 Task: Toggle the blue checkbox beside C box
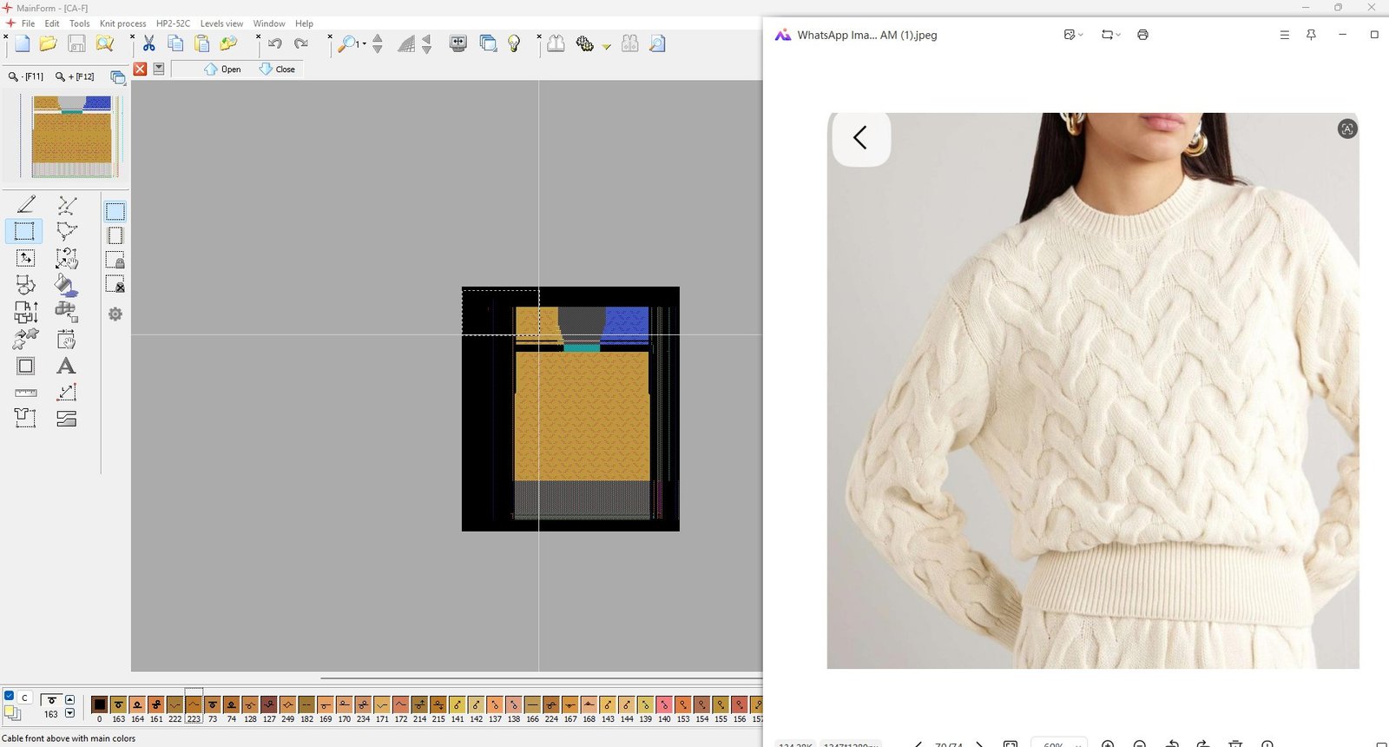pos(10,696)
